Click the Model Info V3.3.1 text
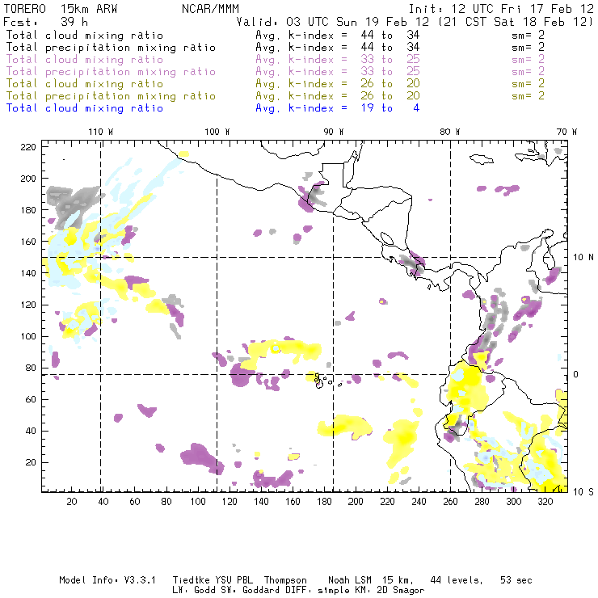The image size is (598, 598). click(x=97, y=580)
